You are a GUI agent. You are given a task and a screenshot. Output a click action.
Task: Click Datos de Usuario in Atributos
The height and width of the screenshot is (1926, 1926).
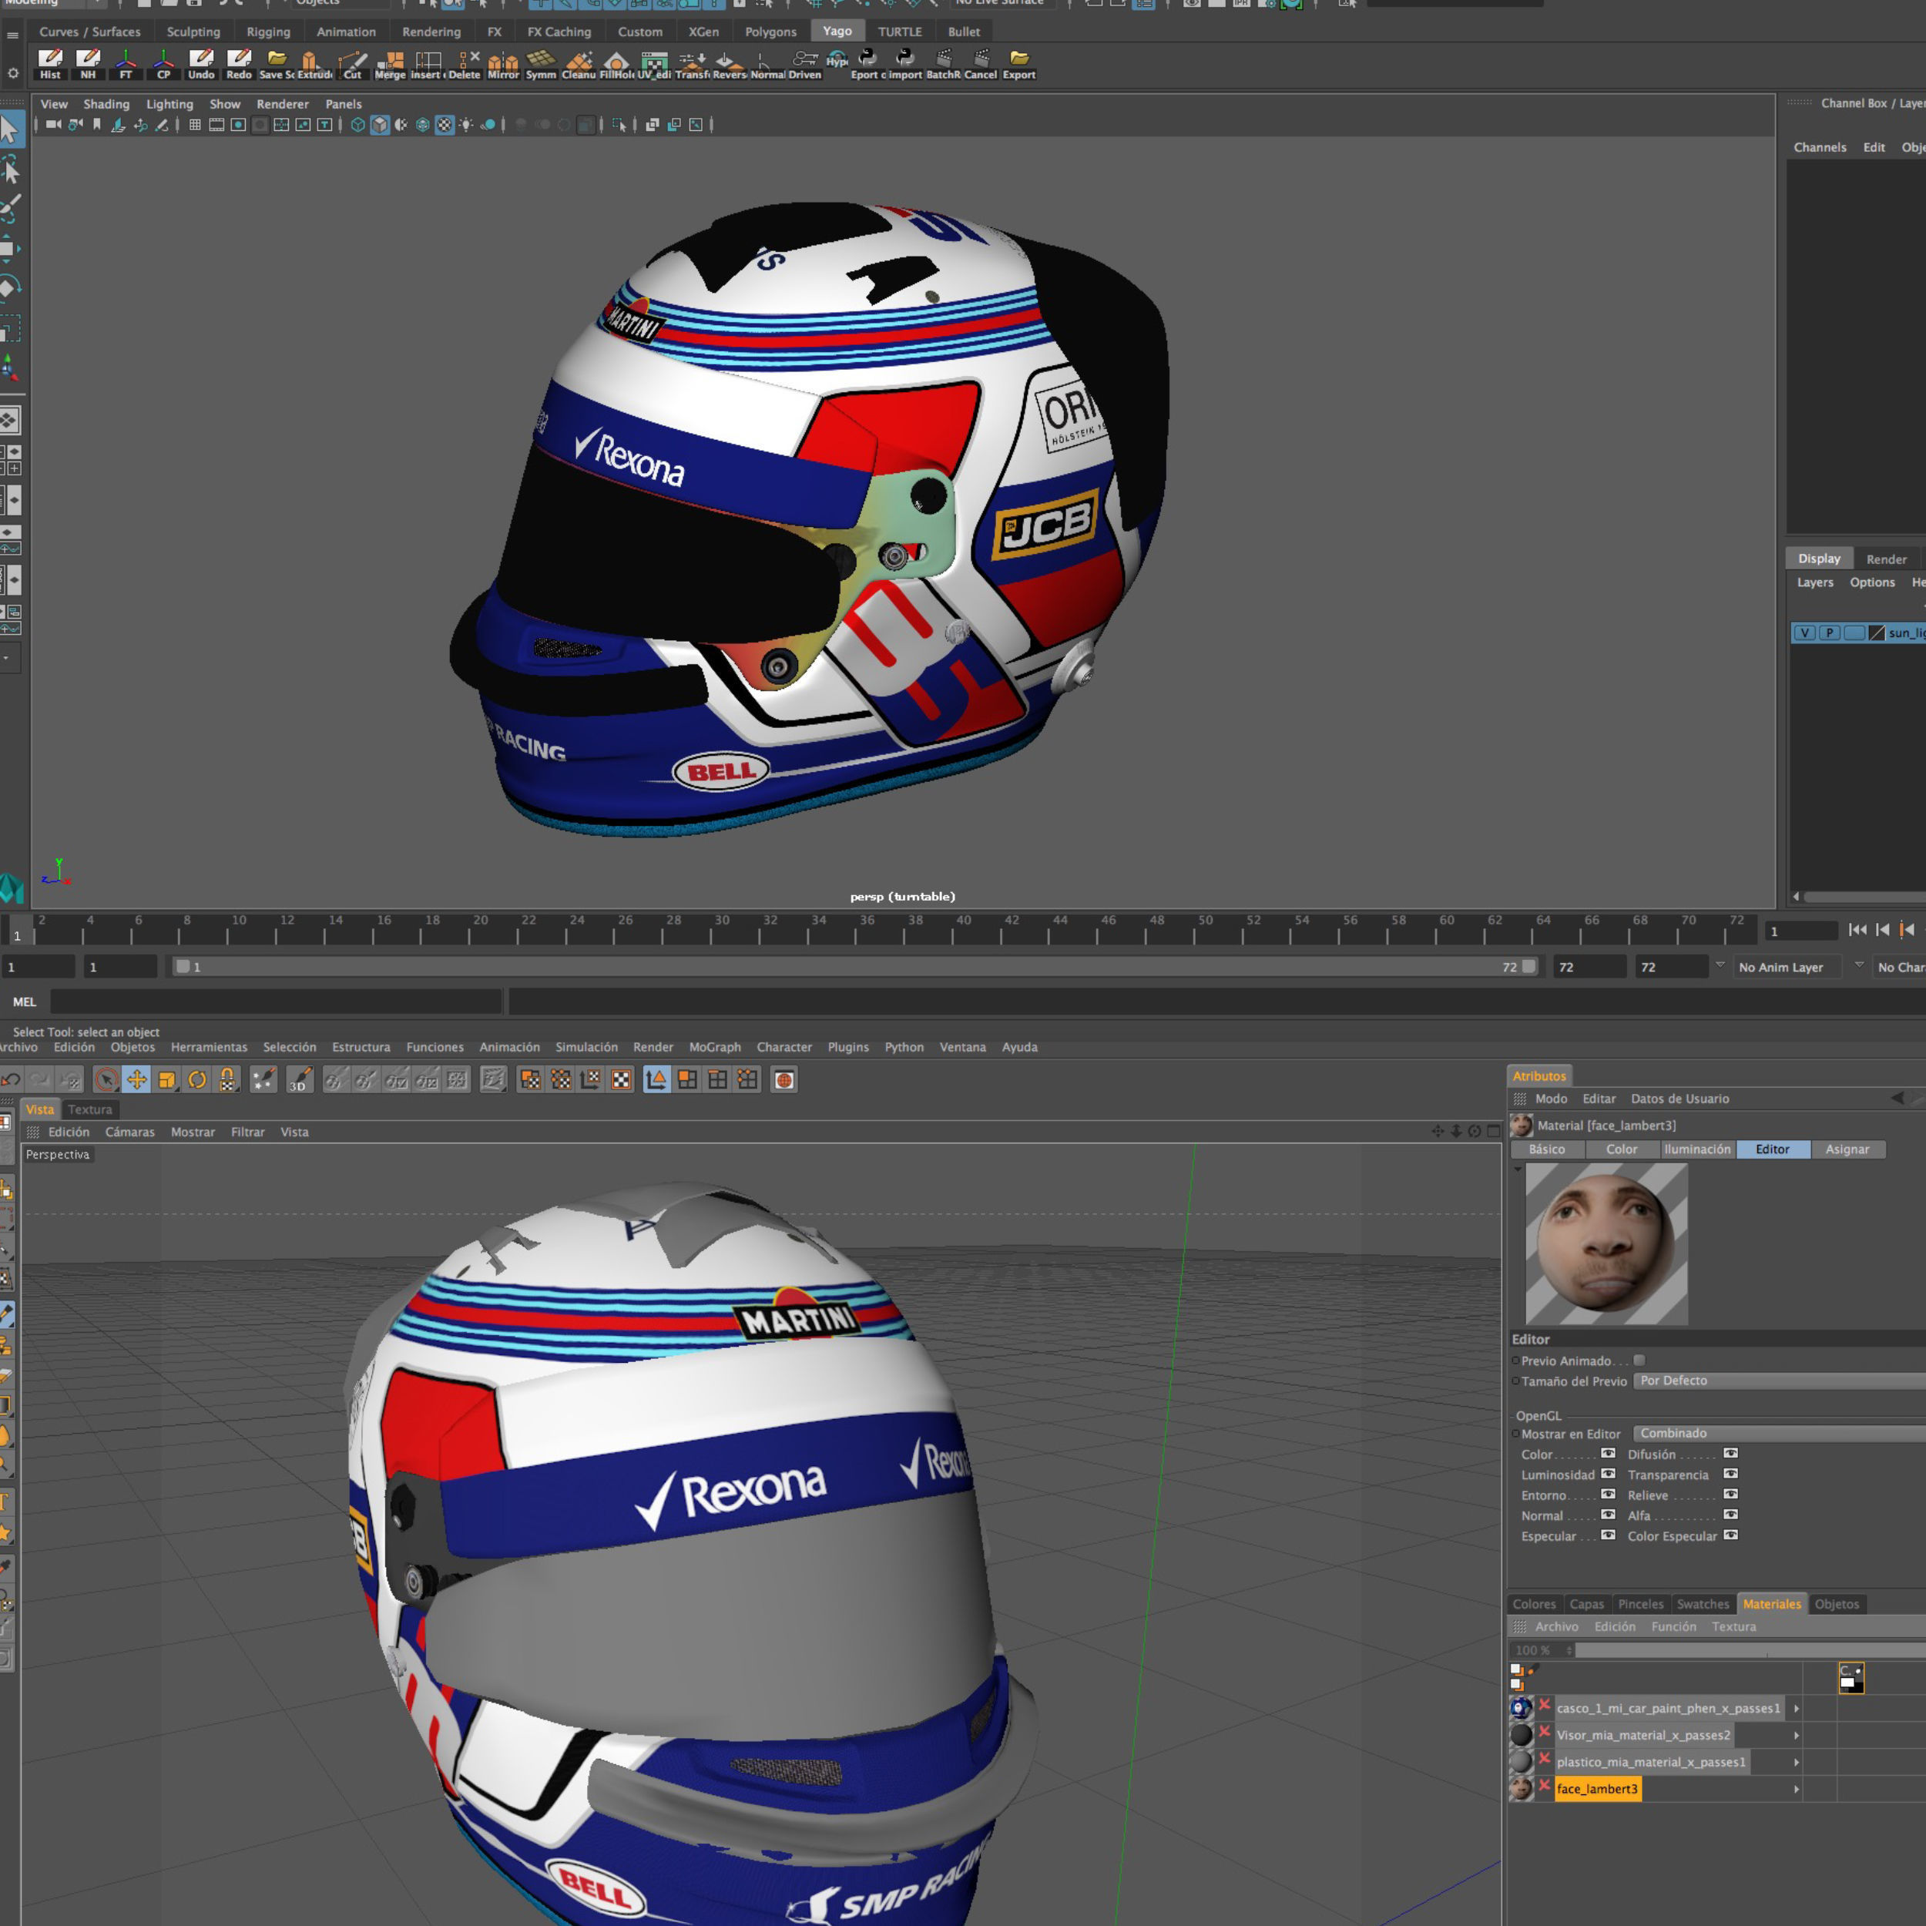(x=1679, y=1099)
